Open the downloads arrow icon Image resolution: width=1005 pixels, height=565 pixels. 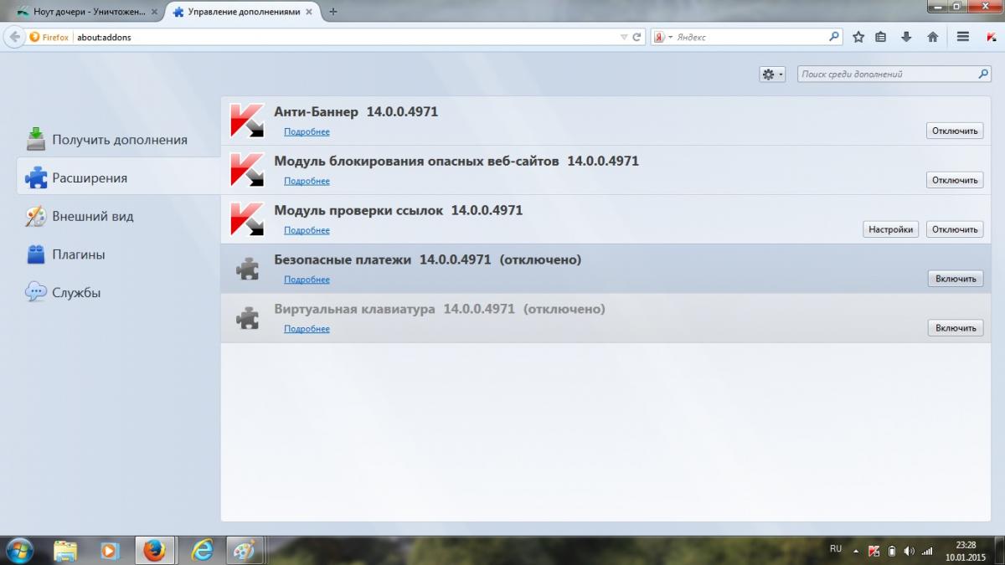pos(906,37)
